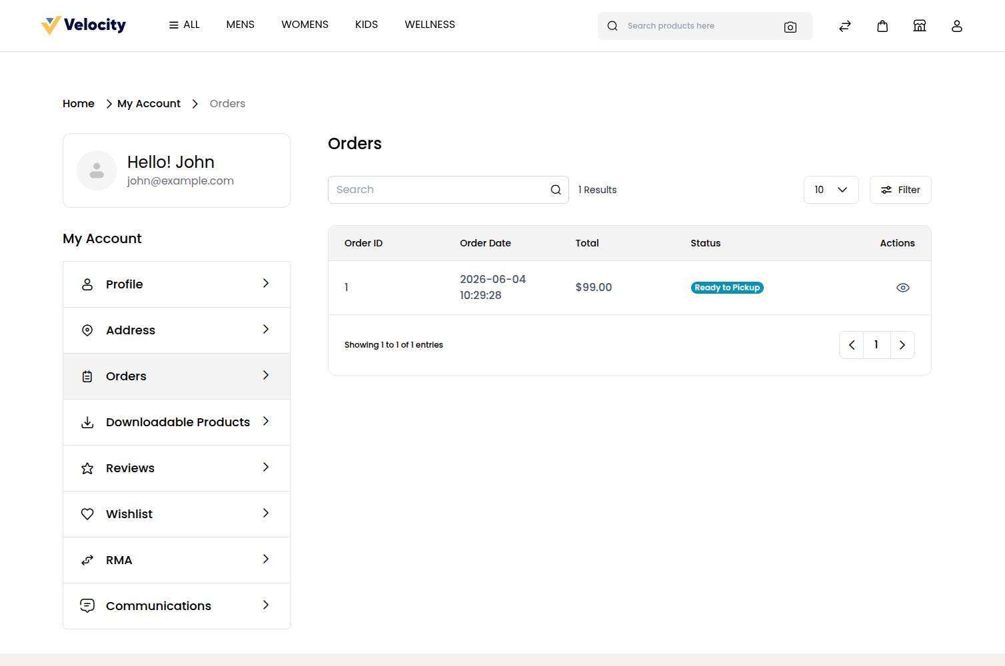Open the user profile icon in header
Screen dimensions: 1005x666
pos(957,26)
